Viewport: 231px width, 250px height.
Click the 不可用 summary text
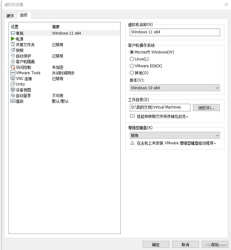(x=58, y=96)
